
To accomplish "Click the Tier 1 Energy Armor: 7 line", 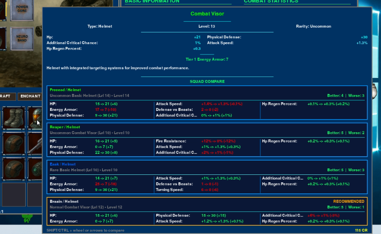I will tap(207, 59).
